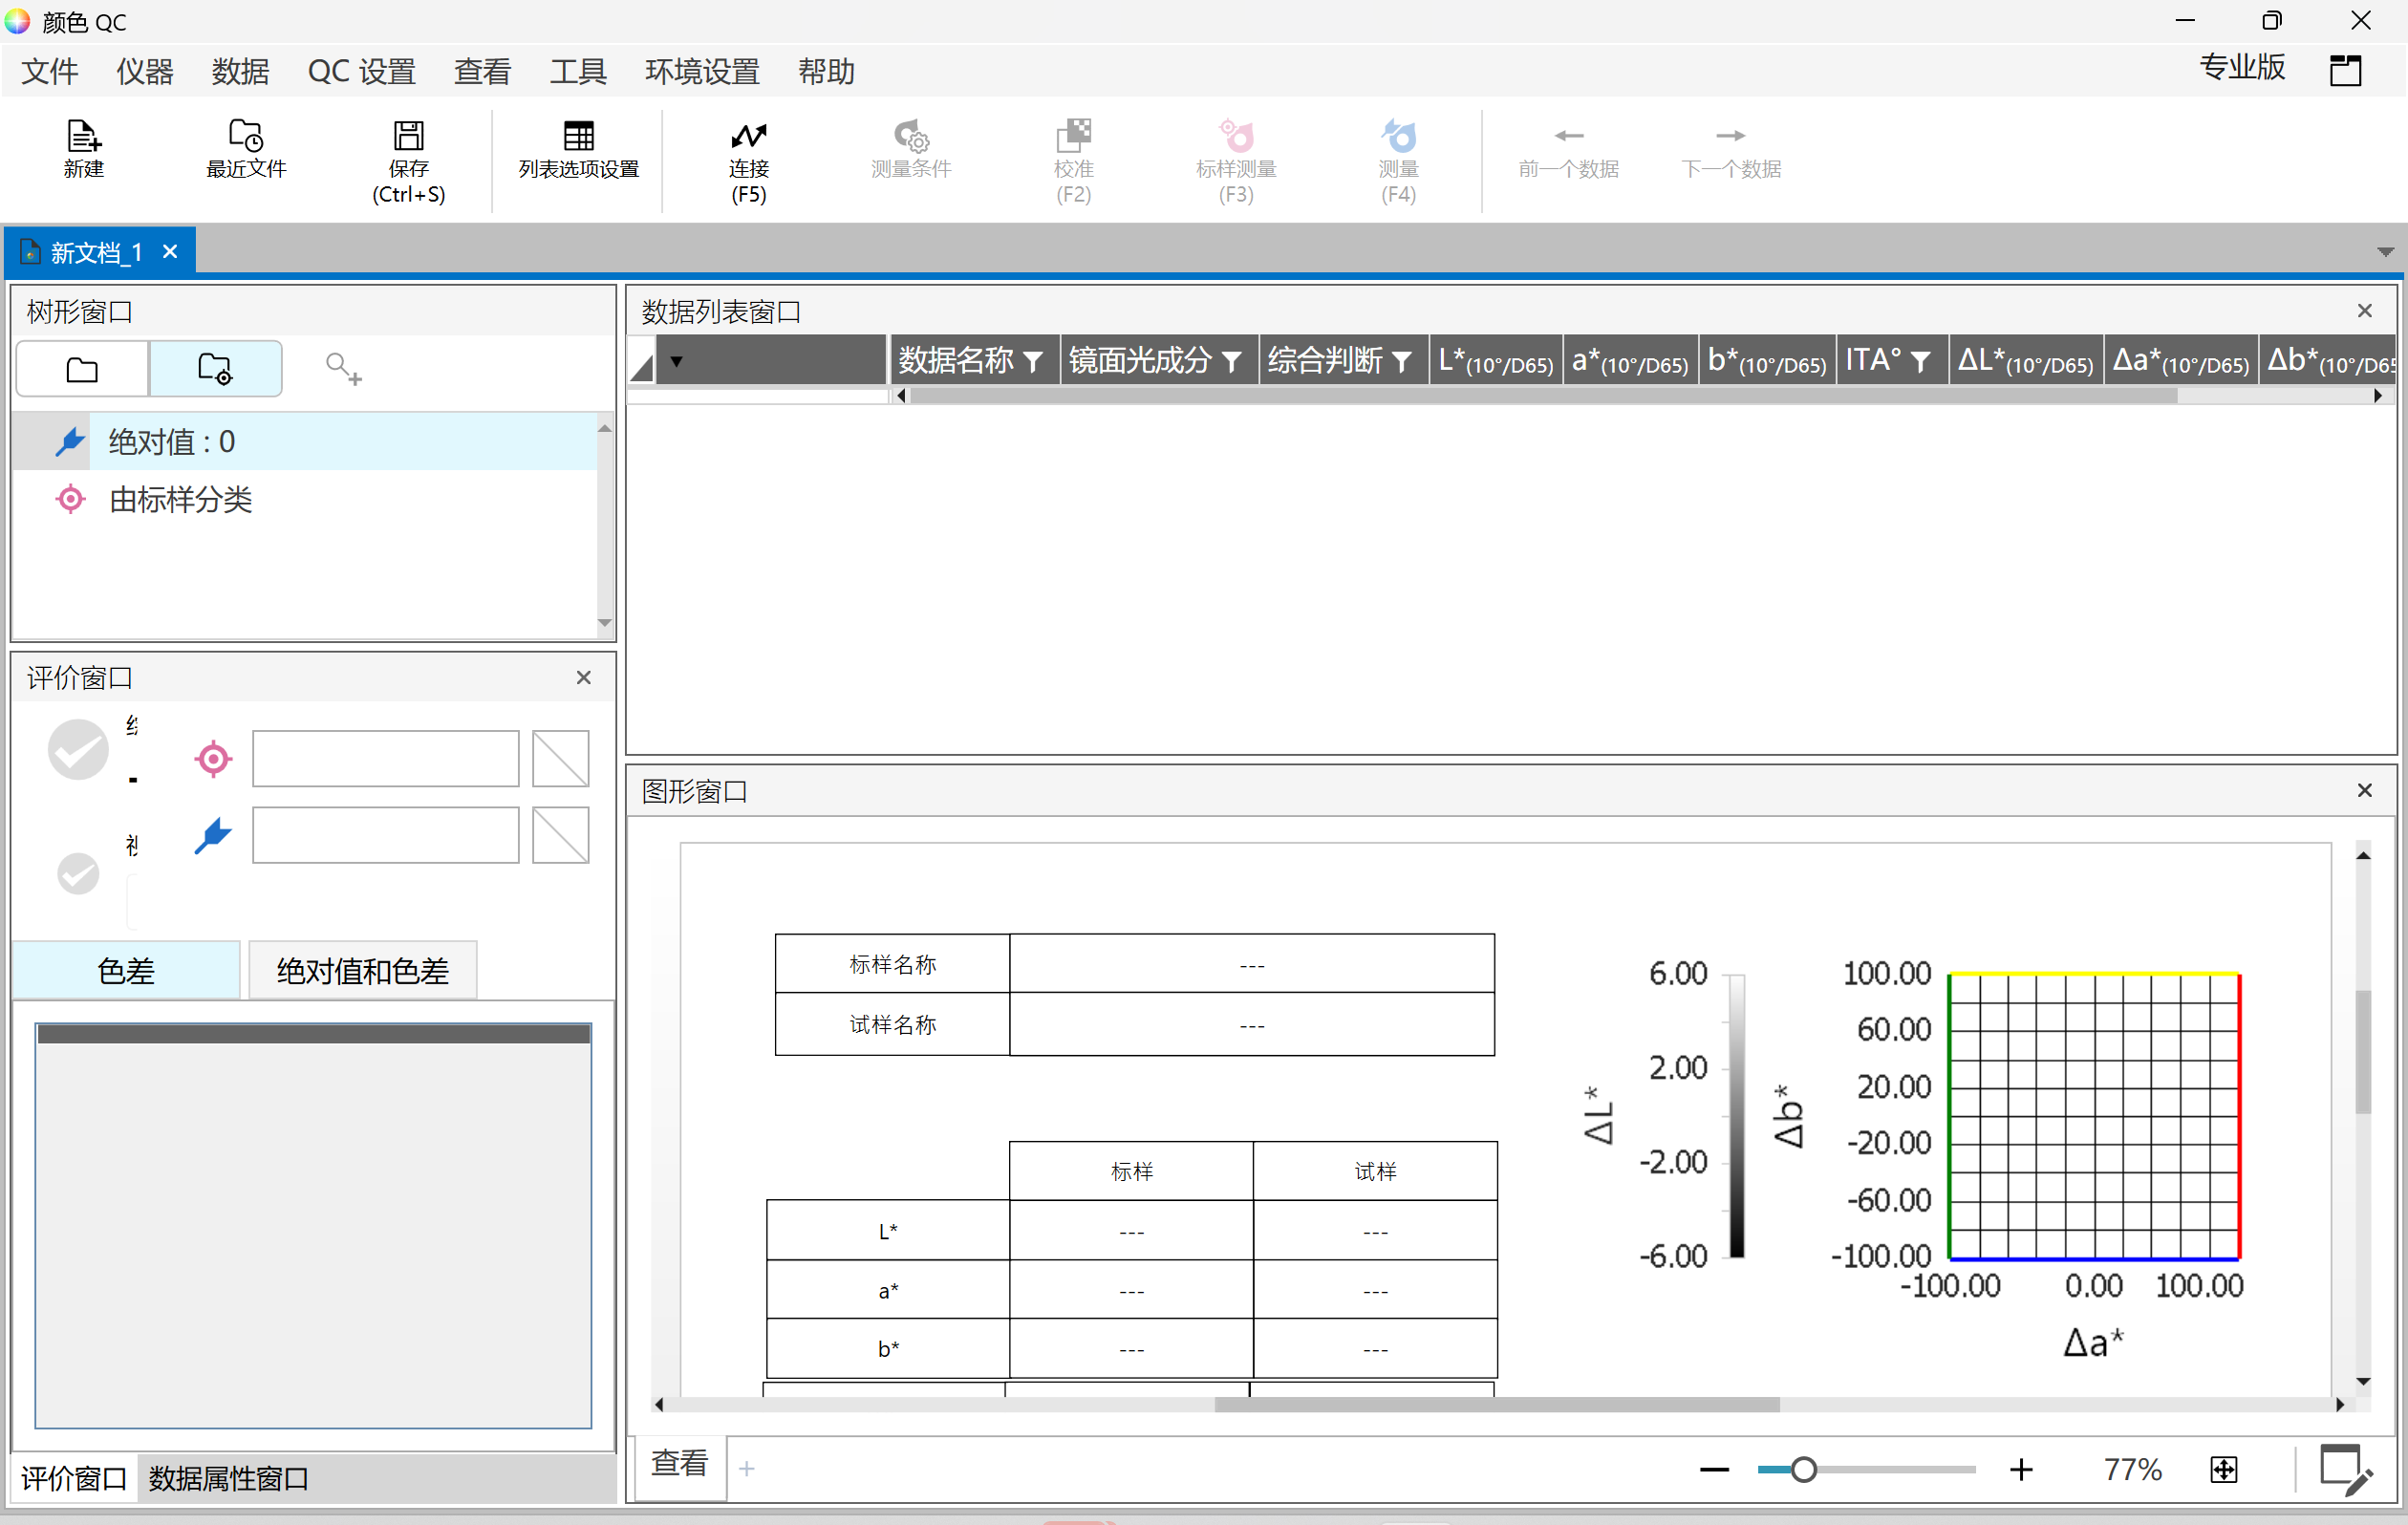
Task: Click the 绝对值和色差 button
Action: click(x=362, y=971)
